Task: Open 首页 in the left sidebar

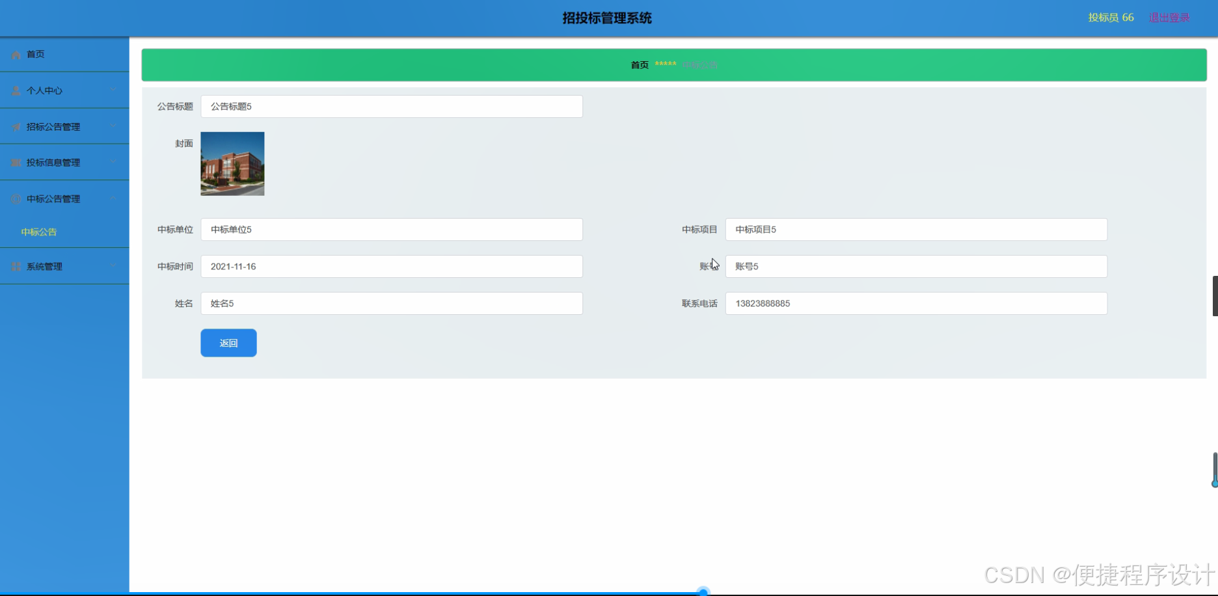Action: coord(64,55)
